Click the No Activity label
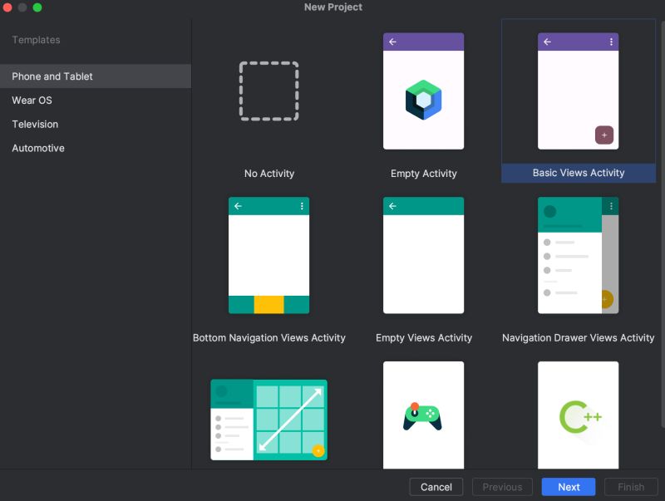 (x=268, y=174)
